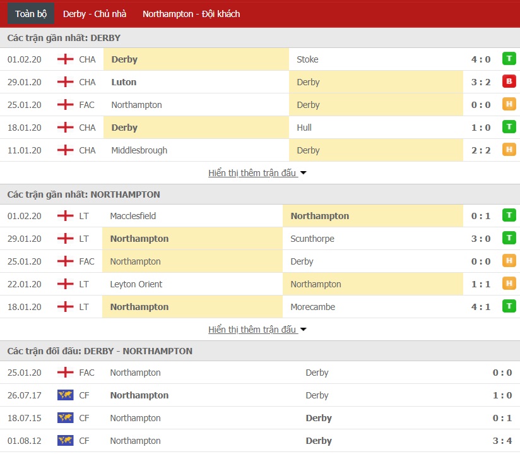Click England flag in head-to-head 25.01.20 row

[x=66, y=372]
